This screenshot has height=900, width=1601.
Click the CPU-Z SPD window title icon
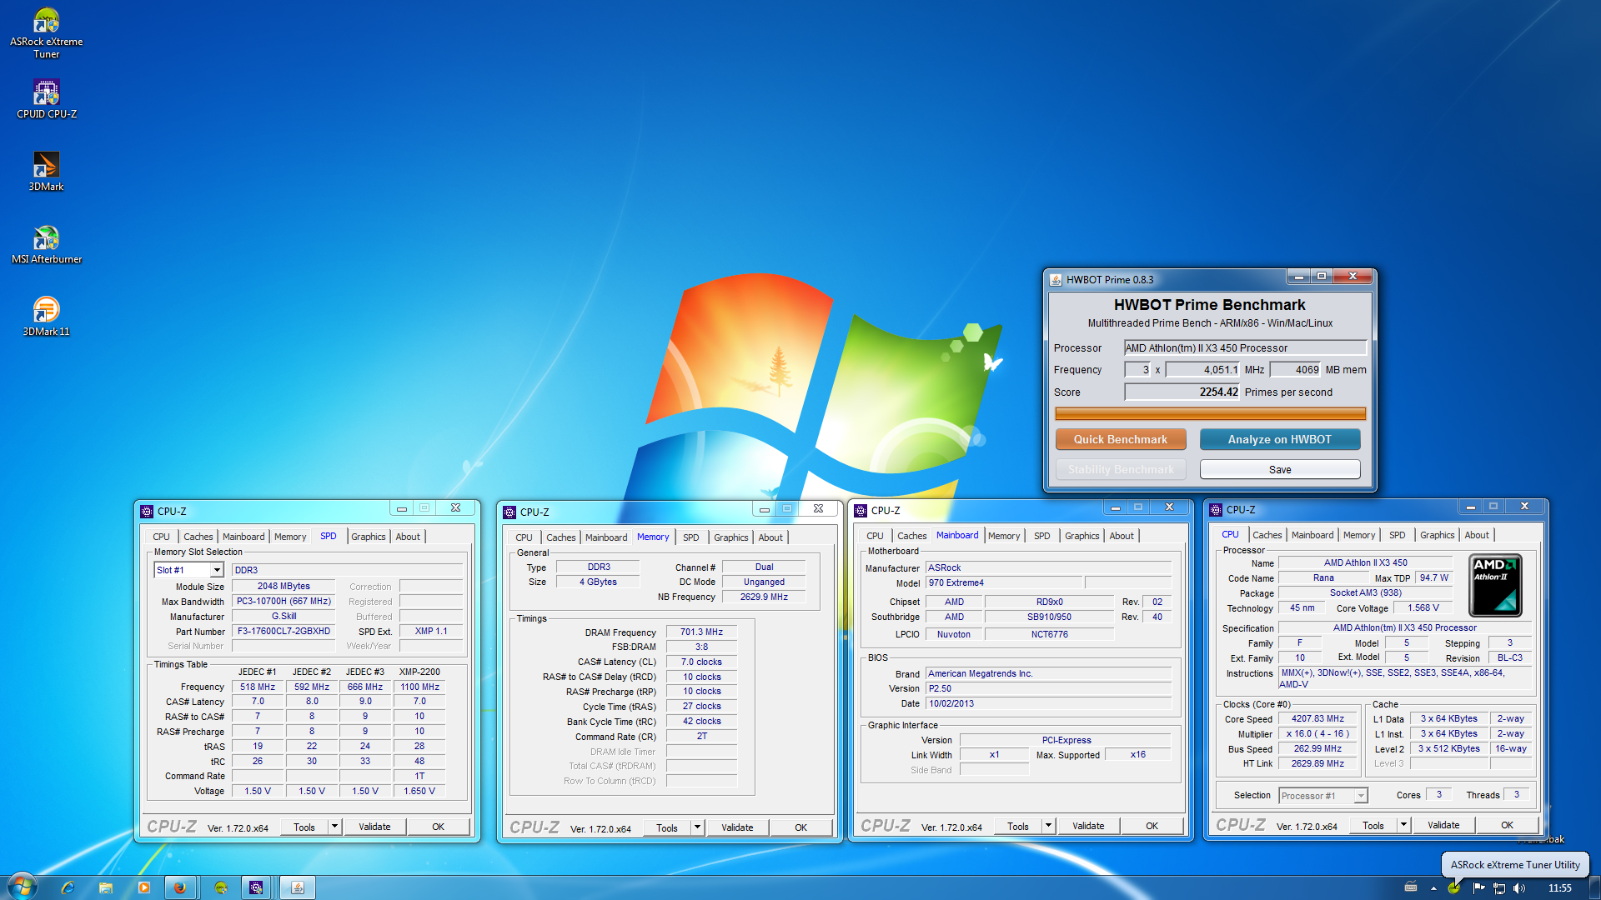(147, 512)
